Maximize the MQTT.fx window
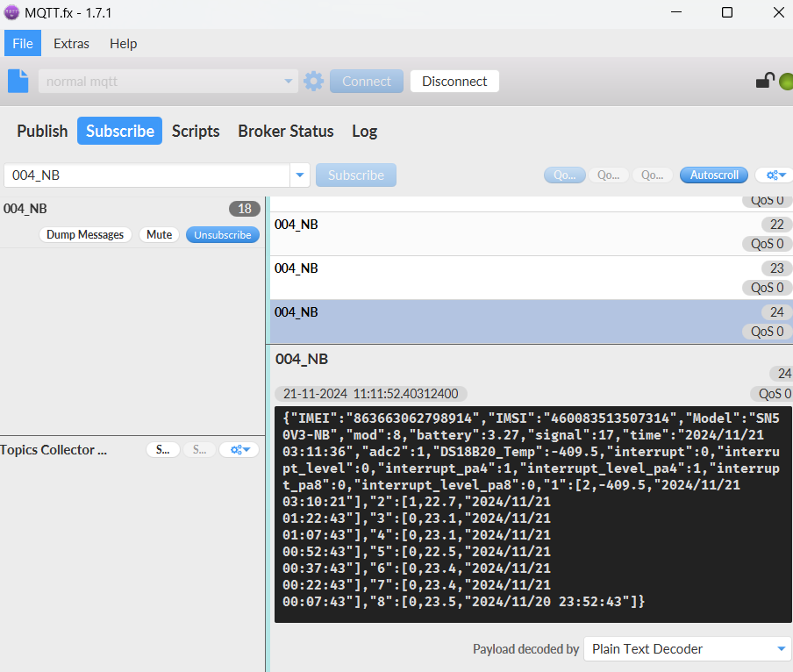The width and height of the screenshot is (793, 672). [x=726, y=12]
